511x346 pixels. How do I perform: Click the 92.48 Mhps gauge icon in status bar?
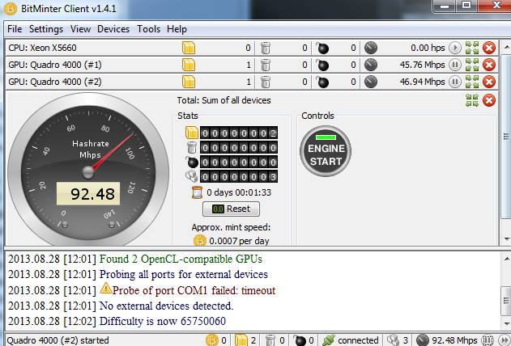click(x=423, y=340)
